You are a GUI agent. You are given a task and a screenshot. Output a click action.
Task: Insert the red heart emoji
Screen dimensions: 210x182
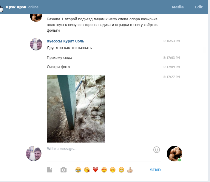(x=95, y=170)
